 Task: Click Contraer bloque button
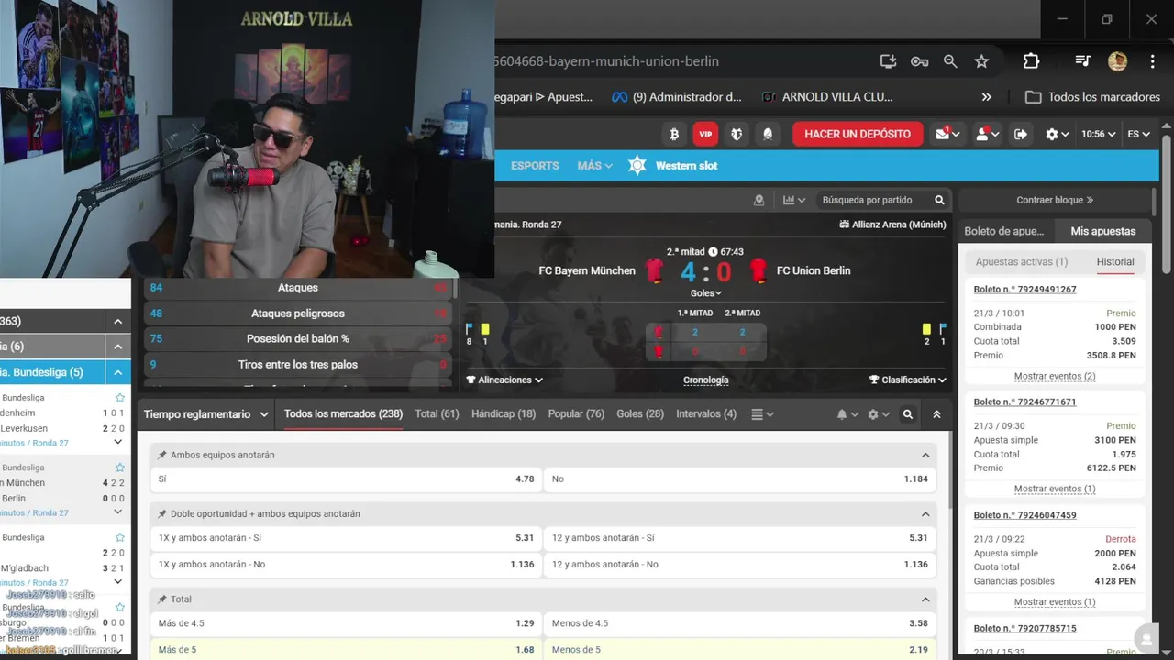click(x=1055, y=200)
